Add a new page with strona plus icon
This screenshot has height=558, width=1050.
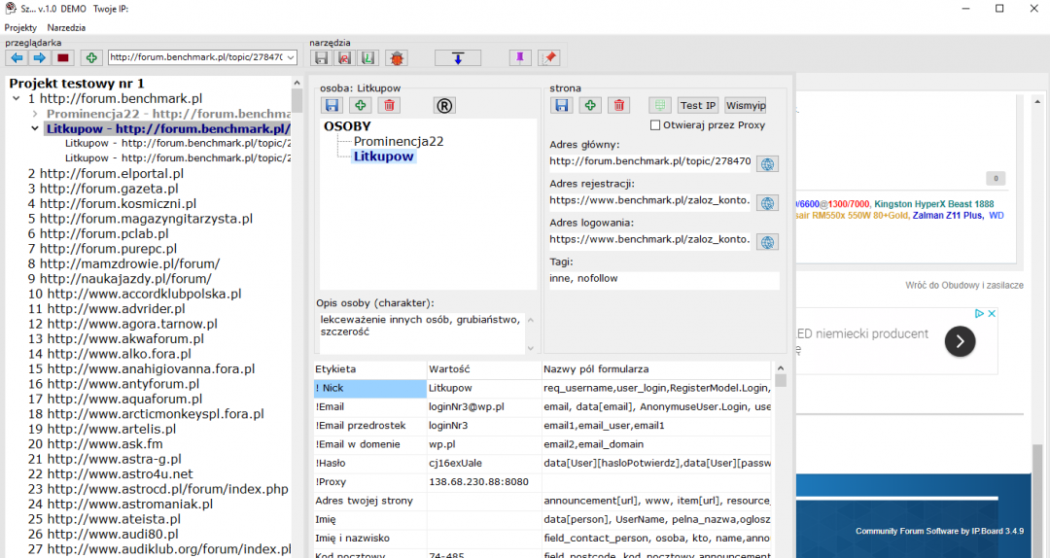click(x=590, y=105)
